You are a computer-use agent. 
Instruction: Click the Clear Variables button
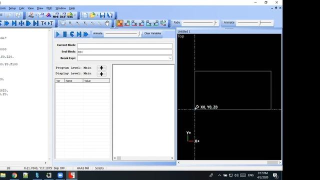click(152, 33)
